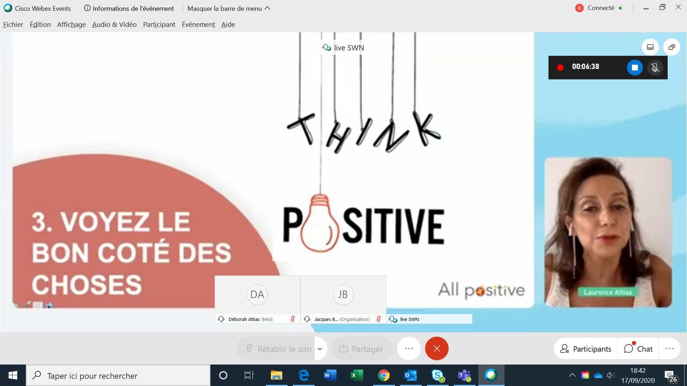
Task: Click the red recording indicator dot
Action: point(560,67)
